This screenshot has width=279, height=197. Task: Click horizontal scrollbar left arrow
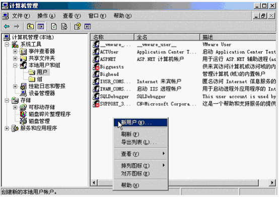[x=94, y=183]
